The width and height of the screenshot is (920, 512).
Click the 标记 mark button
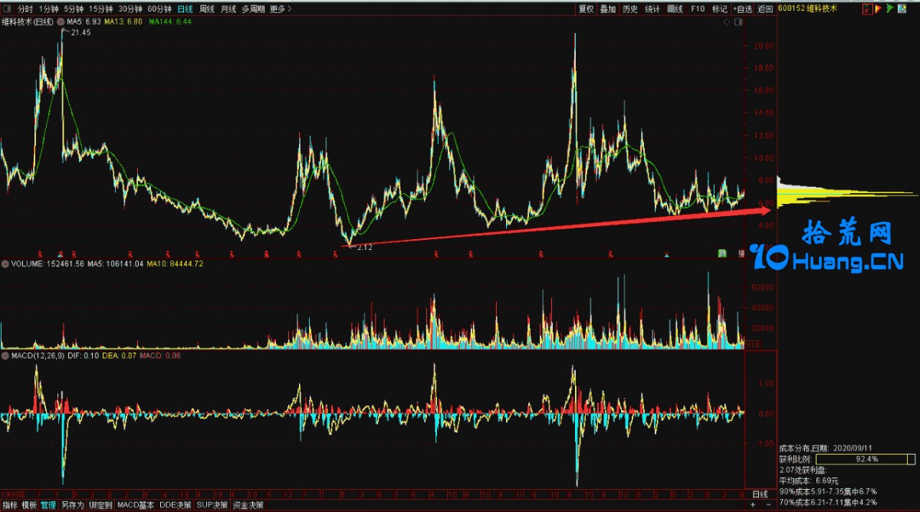[719, 9]
